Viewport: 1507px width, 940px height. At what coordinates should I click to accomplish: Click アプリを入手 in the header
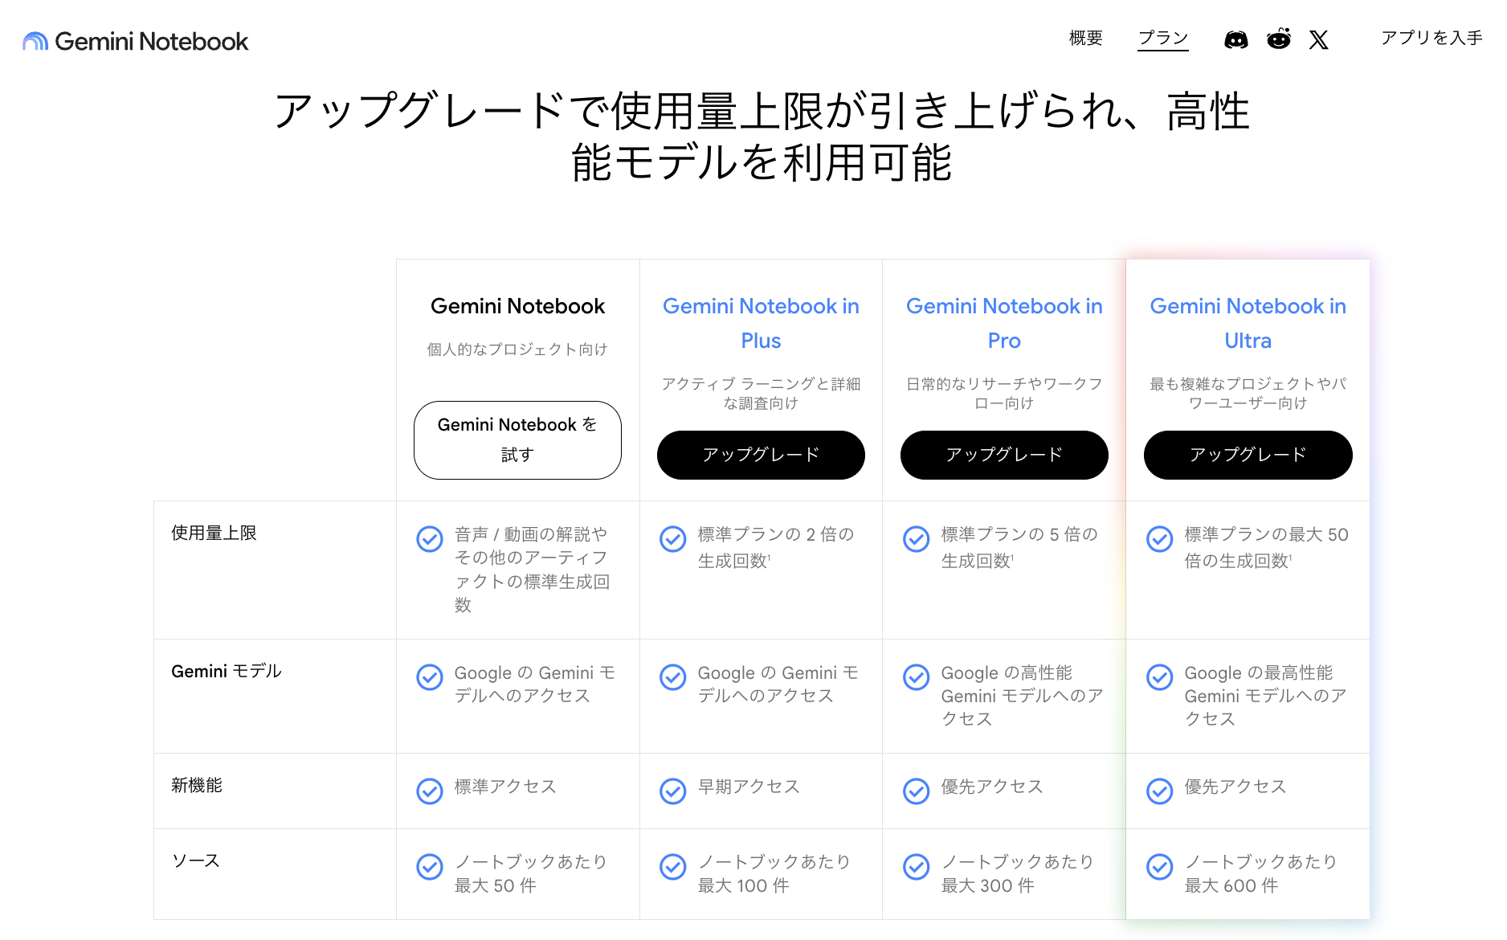pos(1431,38)
